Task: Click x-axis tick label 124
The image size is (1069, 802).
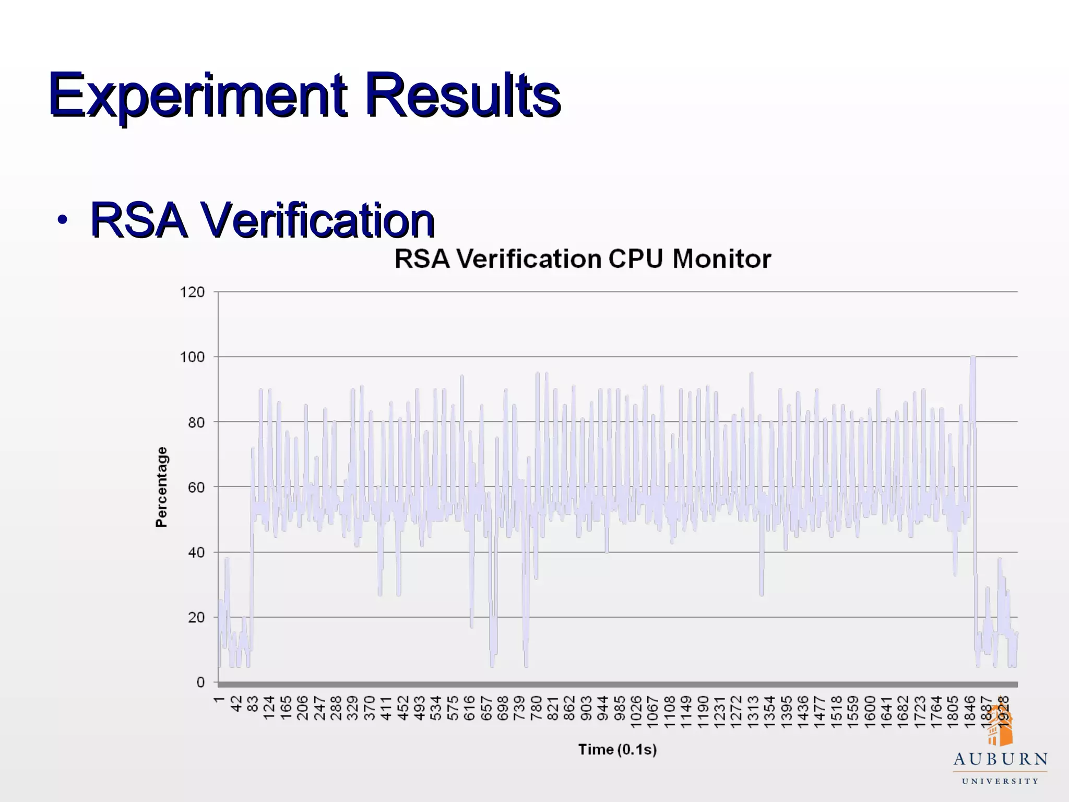Action: pos(269,707)
